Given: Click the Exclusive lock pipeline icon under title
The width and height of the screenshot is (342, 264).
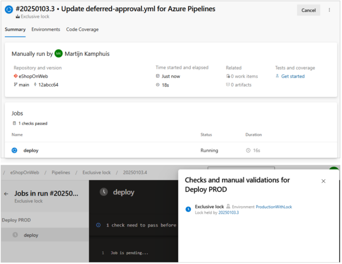Looking at the screenshot, I should (18, 16).
